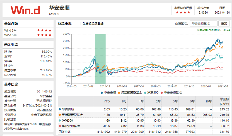Click the fund name 华安安顺 title
The height and width of the screenshot is (136, 232).
coord(59,8)
